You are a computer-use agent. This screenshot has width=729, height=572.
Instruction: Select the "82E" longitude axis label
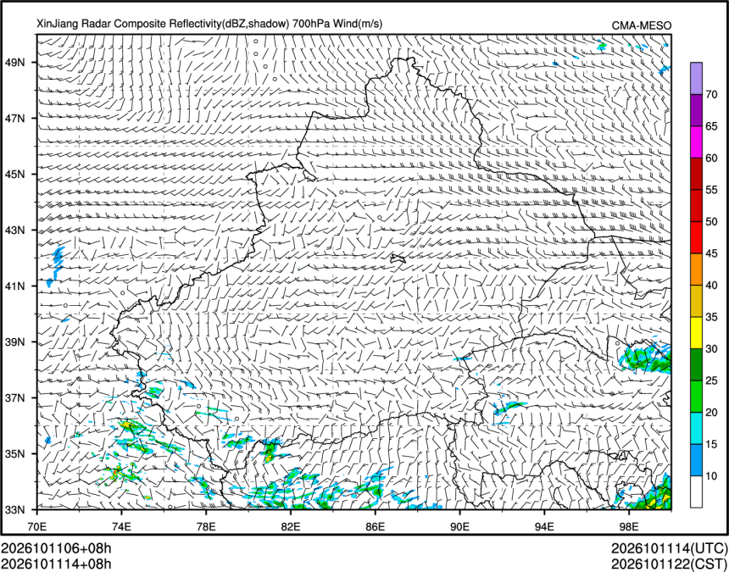click(291, 526)
